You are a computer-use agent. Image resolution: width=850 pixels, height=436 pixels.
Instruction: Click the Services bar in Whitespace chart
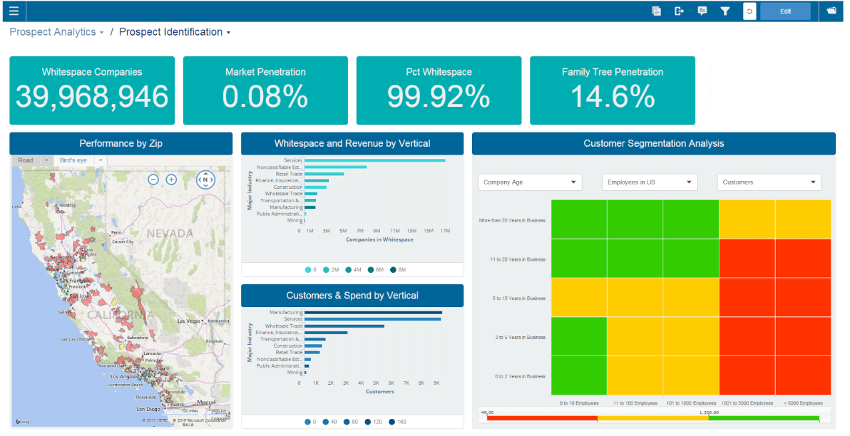(374, 160)
